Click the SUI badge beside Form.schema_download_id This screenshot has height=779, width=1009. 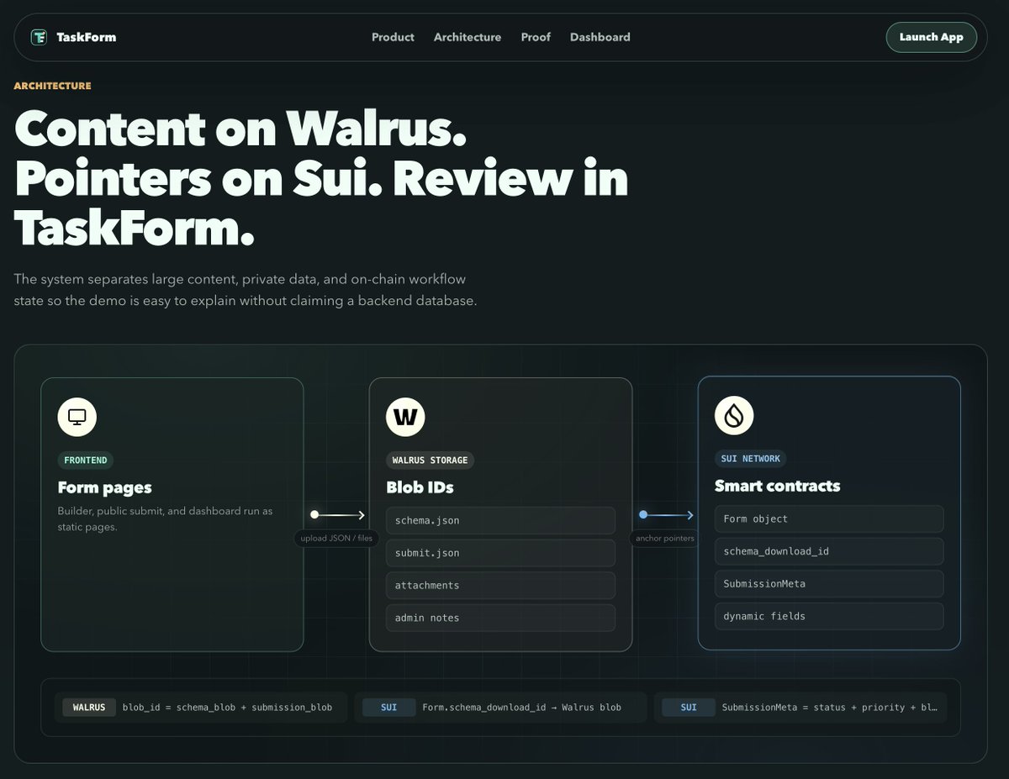point(388,708)
